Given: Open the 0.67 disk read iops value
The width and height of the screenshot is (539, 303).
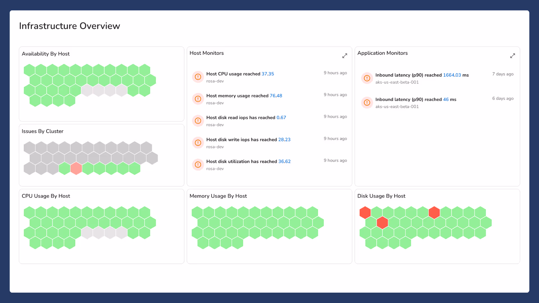Looking at the screenshot, I should click(281, 118).
